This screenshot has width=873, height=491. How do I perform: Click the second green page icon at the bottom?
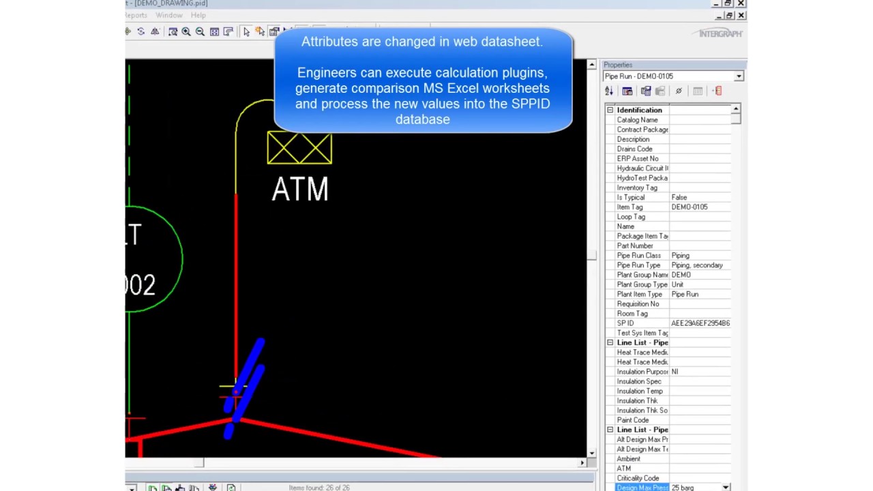click(x=166, y=488)
